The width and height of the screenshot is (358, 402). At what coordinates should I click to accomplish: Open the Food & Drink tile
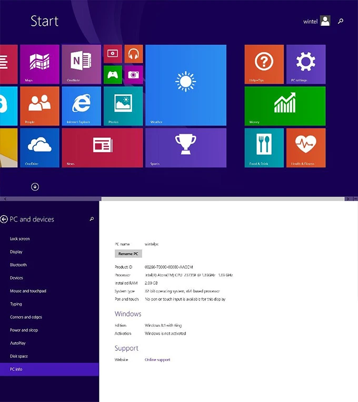pyautogui.click(x=264, y=148)
